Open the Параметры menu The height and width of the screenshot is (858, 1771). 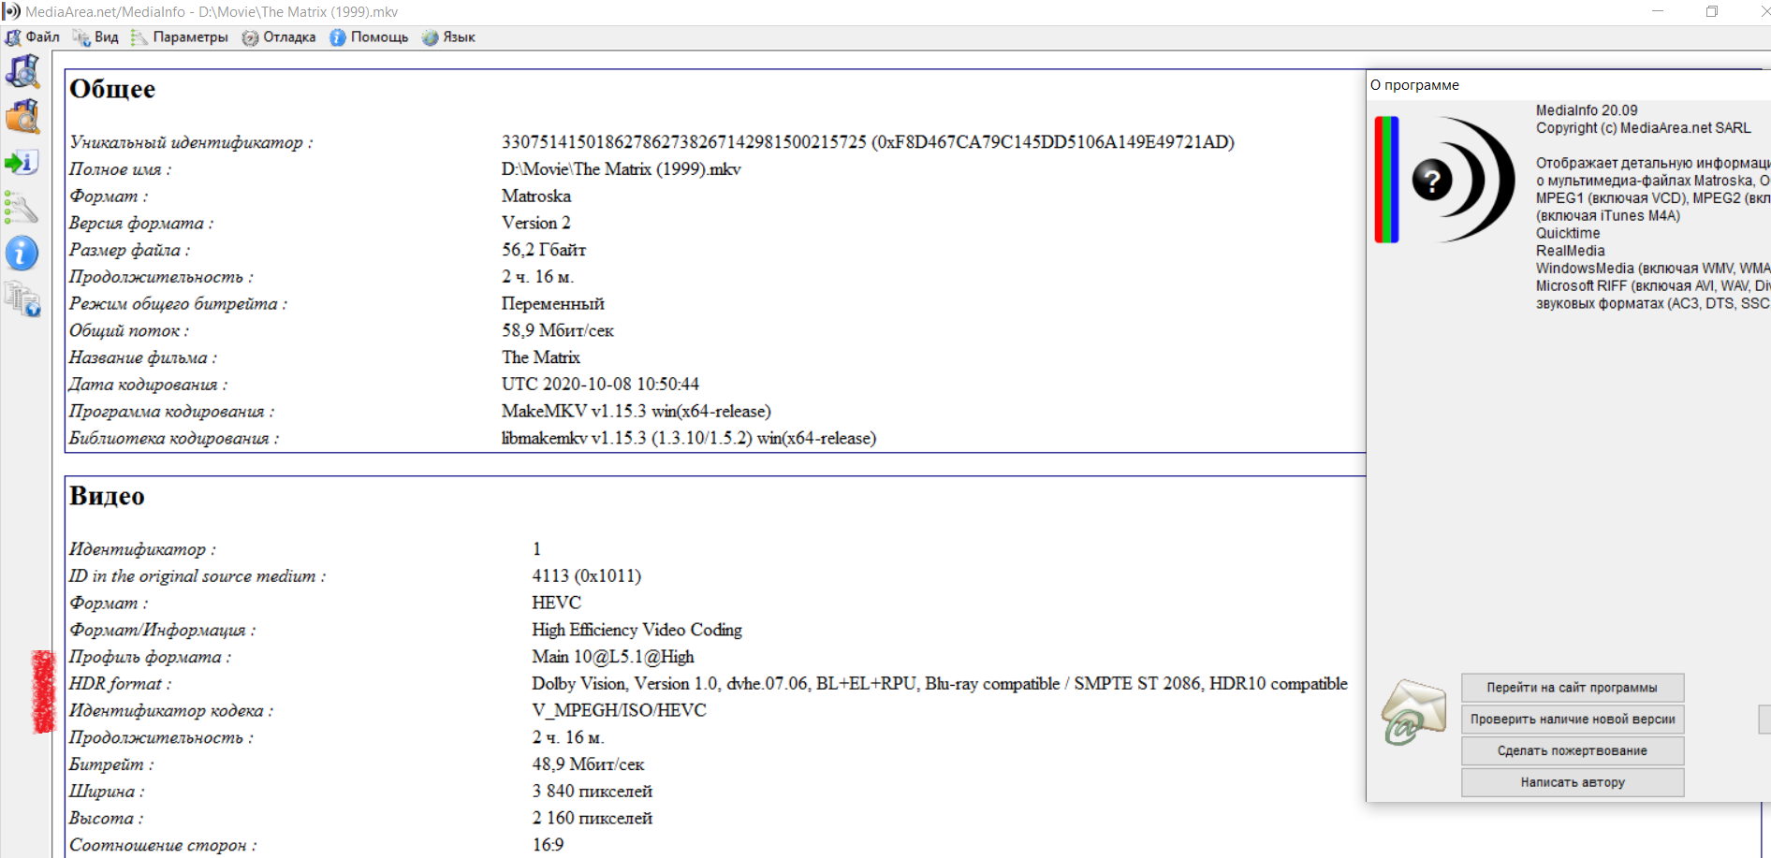click(180, 37)
